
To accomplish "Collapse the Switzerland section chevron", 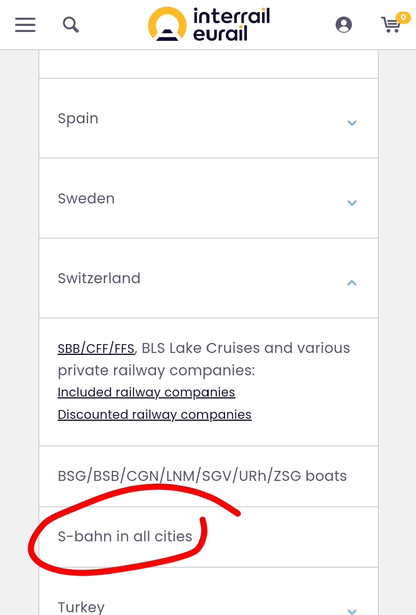I will tap(352, 283).
